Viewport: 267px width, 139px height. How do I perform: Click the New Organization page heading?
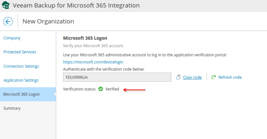[x=48, y=21]
